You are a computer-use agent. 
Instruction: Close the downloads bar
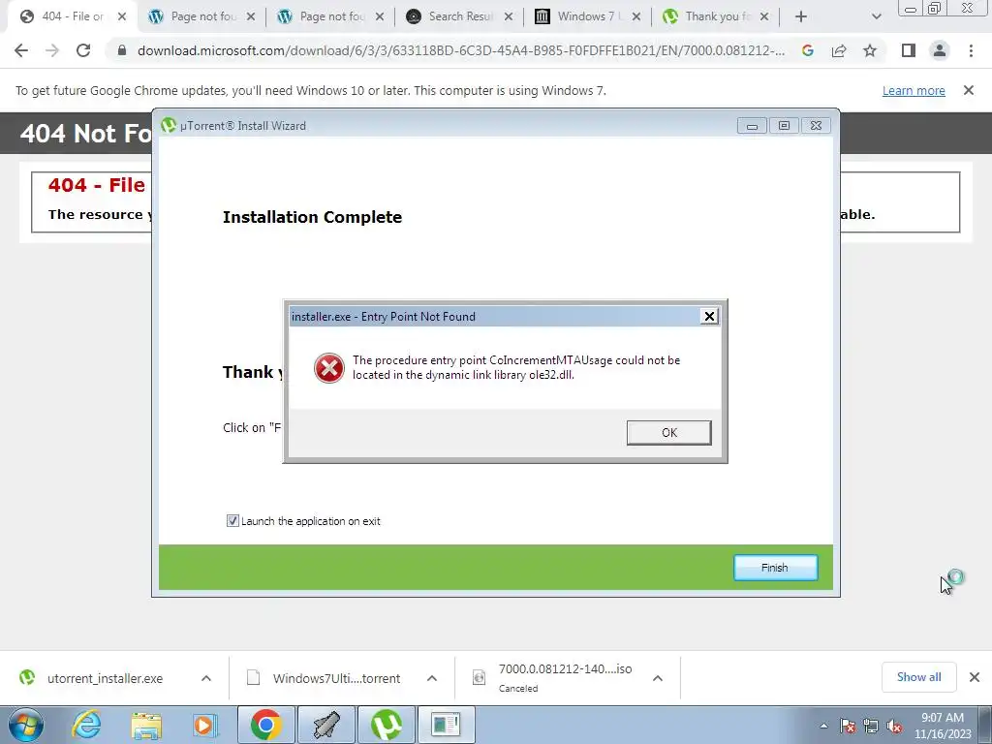tap(975, 677)
